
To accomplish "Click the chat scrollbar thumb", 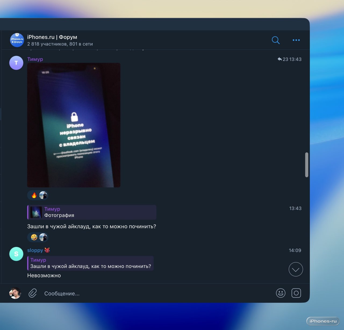I will tap(307, 165).
